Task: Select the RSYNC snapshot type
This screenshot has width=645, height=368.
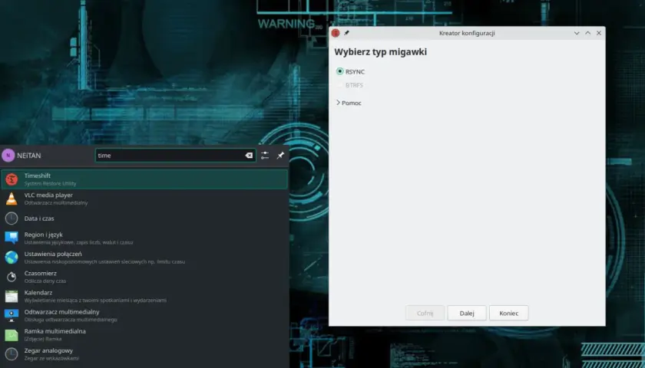Action: pyautogui.click(x=350, y=71)
